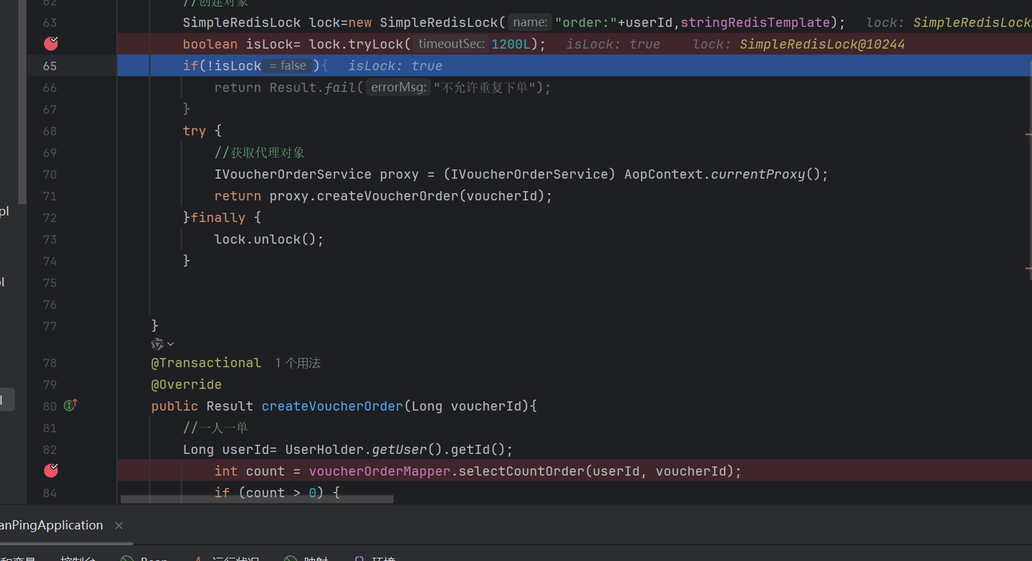The image size is (1032, 561).
Task: Remove the breakpoint on the tryLock line
Action: [51, 43]
